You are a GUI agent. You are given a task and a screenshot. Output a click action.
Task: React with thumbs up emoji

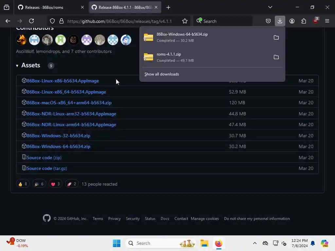23,184
